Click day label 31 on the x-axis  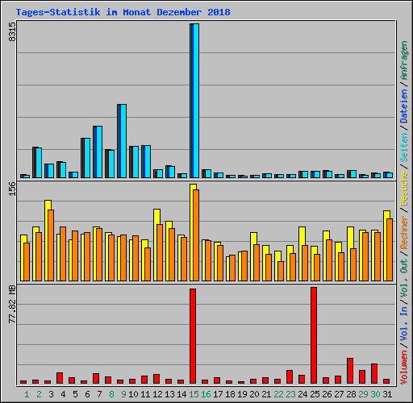point(387,394)
